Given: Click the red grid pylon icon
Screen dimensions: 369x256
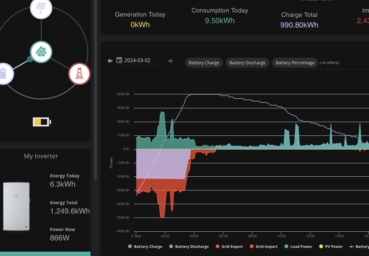Looking at the screenshot, I should 79,74.
